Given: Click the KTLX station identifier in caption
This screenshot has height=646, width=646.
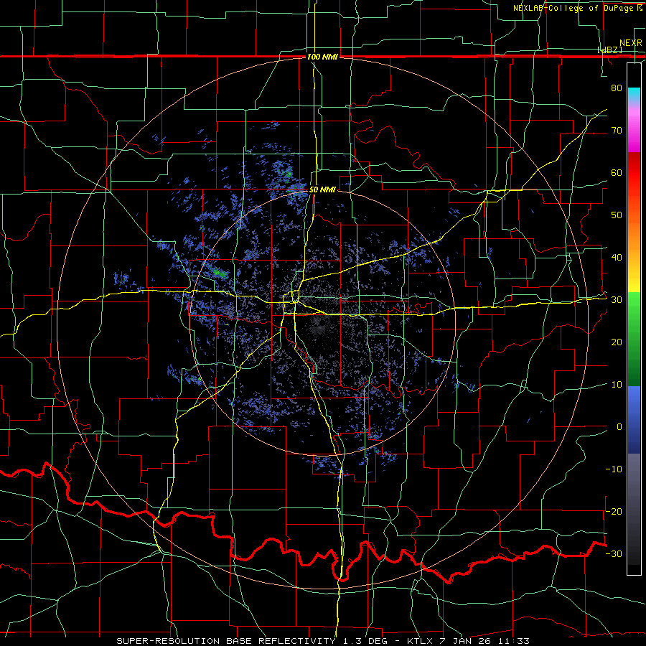Looking at the screenshot, I should (420, 641).
